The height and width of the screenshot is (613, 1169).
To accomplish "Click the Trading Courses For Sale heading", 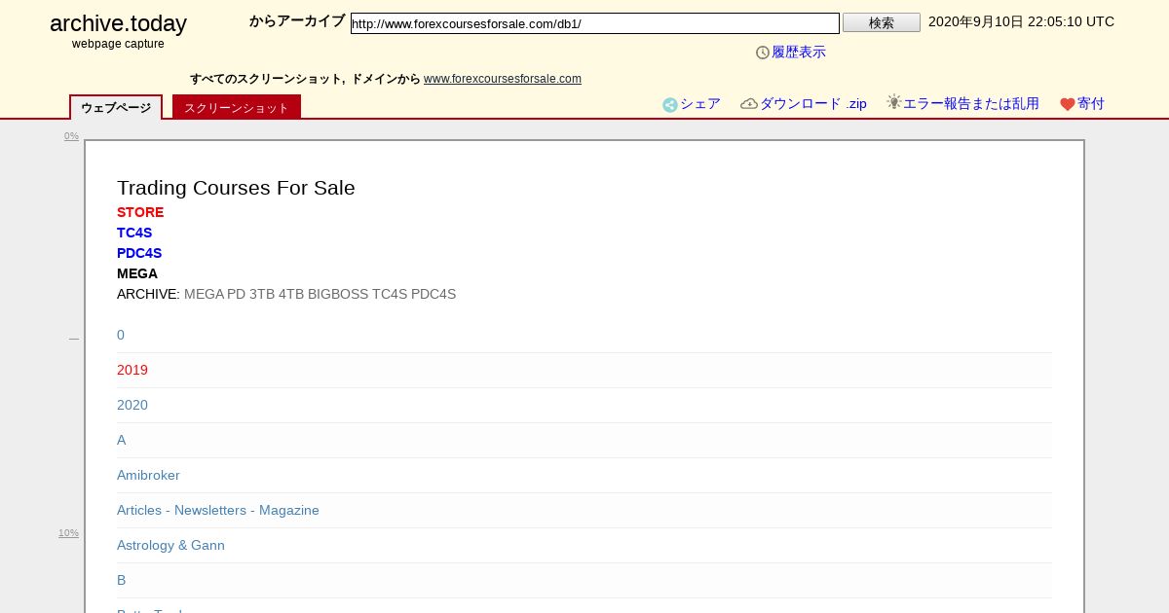I will coord(236,188).
